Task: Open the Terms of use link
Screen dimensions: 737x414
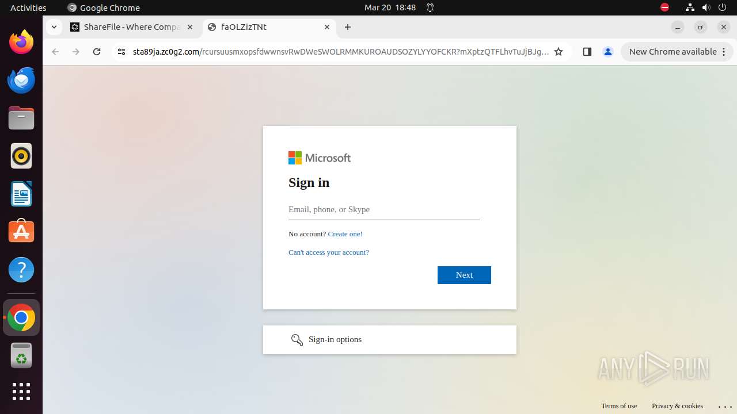Action: tap(619, 406)
